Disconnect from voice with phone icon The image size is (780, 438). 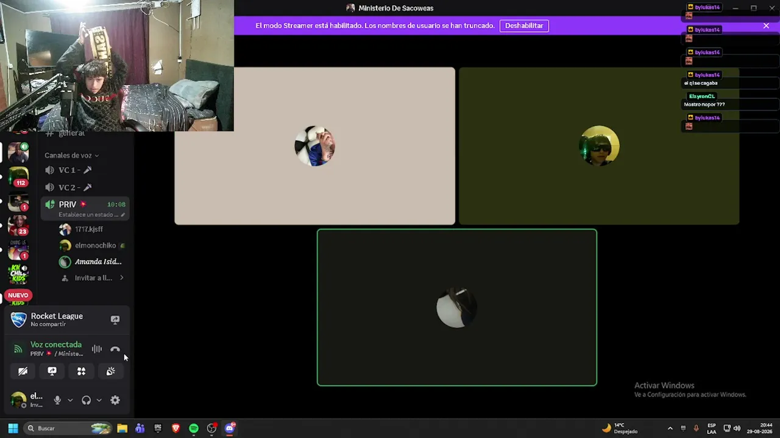click(115, 349)
